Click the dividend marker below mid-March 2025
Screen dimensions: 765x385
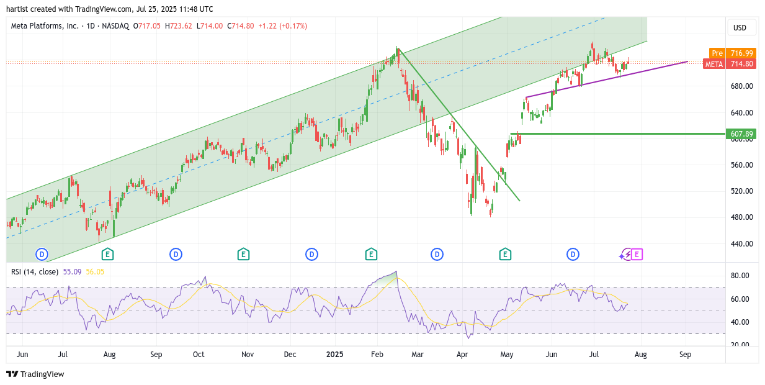click(x=437, y=254)
